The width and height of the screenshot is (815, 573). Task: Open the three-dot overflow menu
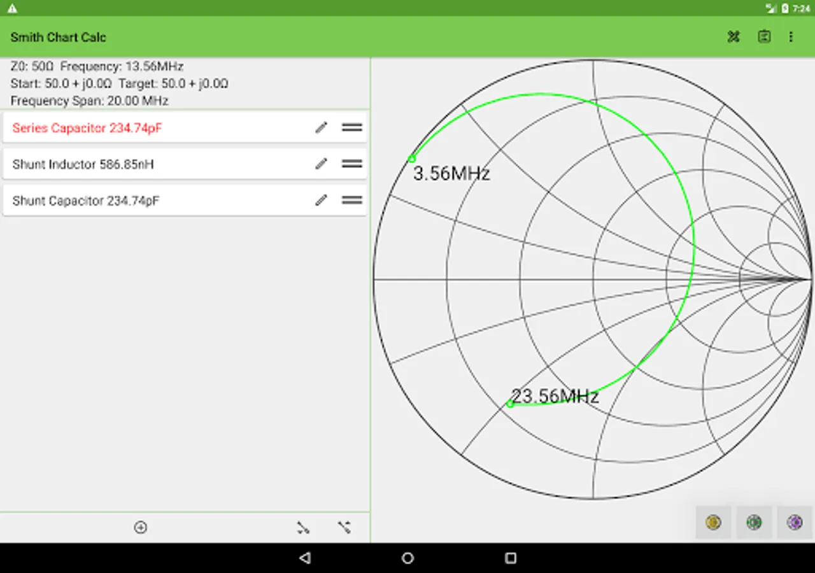791,37
